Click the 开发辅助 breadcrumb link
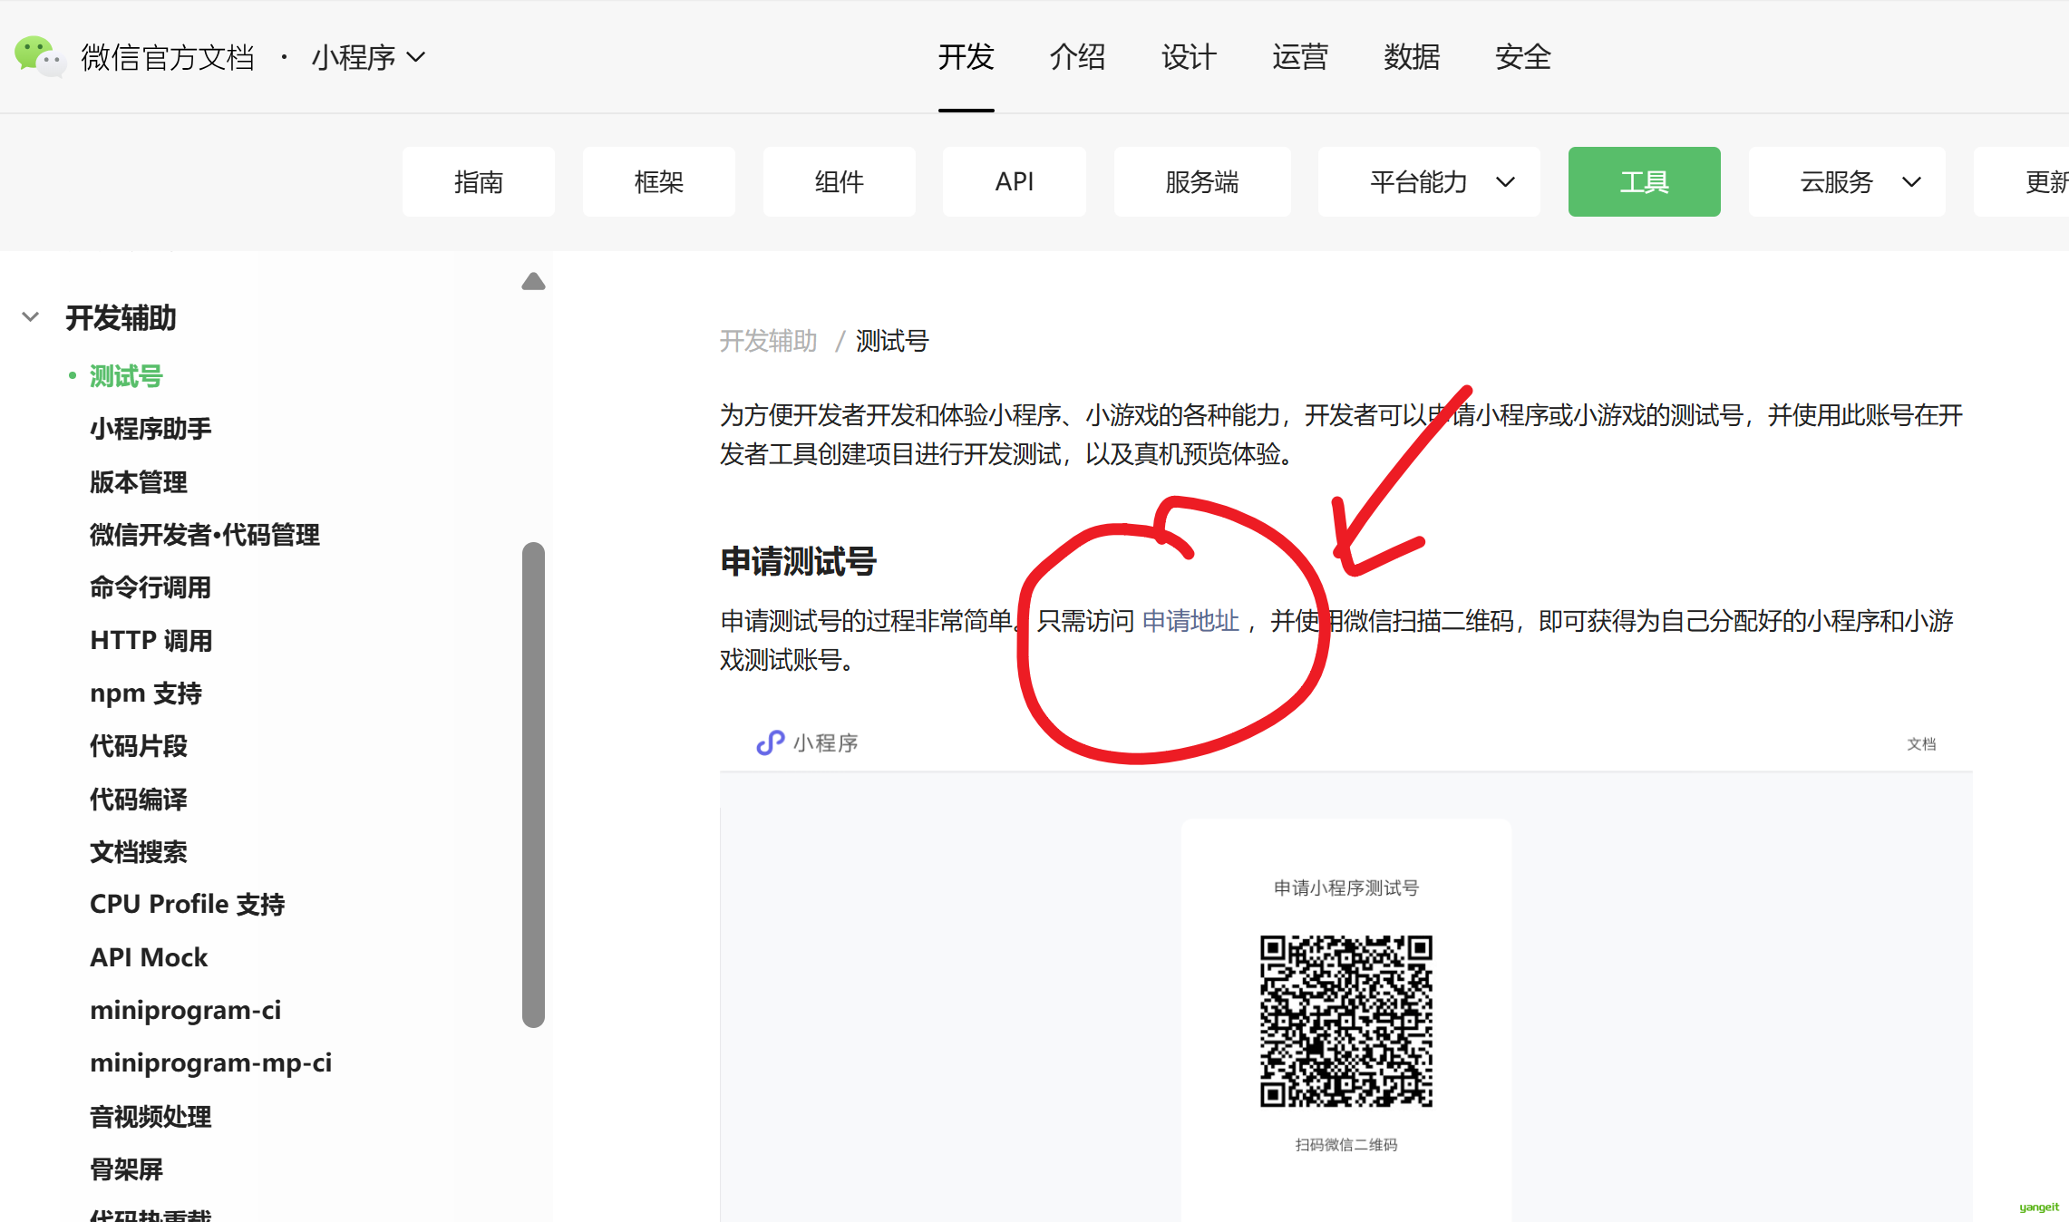 769,341
